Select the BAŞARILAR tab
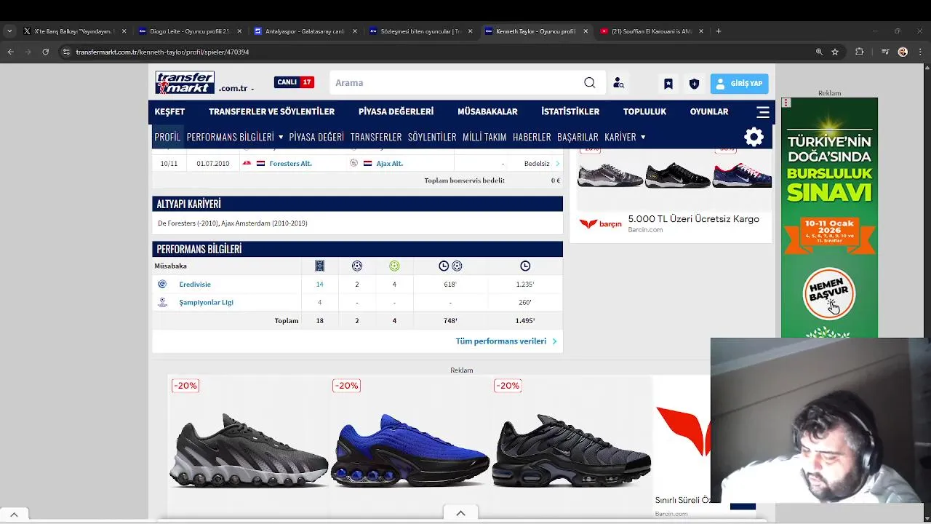 (578, 137)
